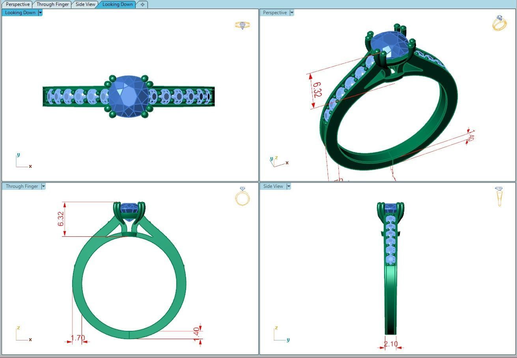
Task: Click the axis indicator in Through Finger viewport
Action: coord(24,334)
